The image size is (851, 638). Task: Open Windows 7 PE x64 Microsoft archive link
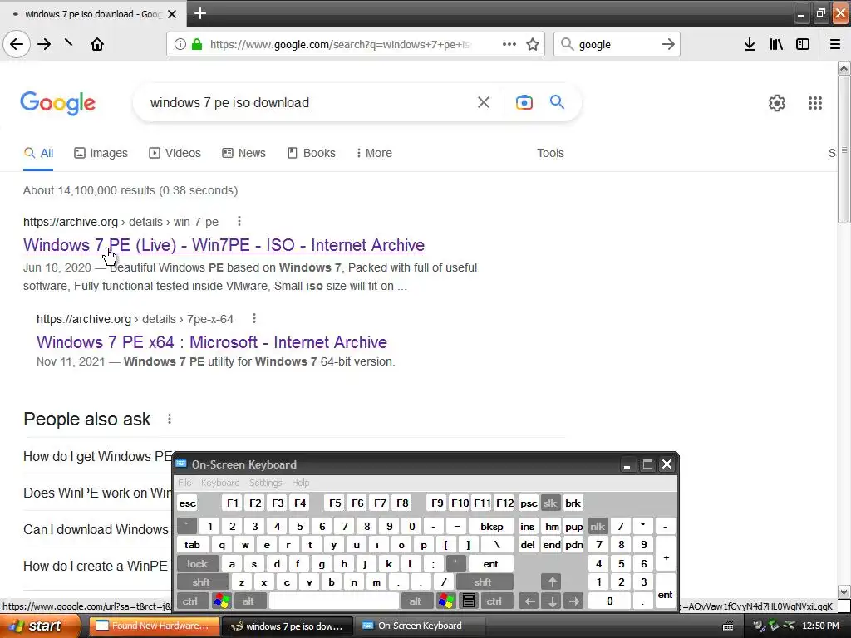[x=212, y=341]
